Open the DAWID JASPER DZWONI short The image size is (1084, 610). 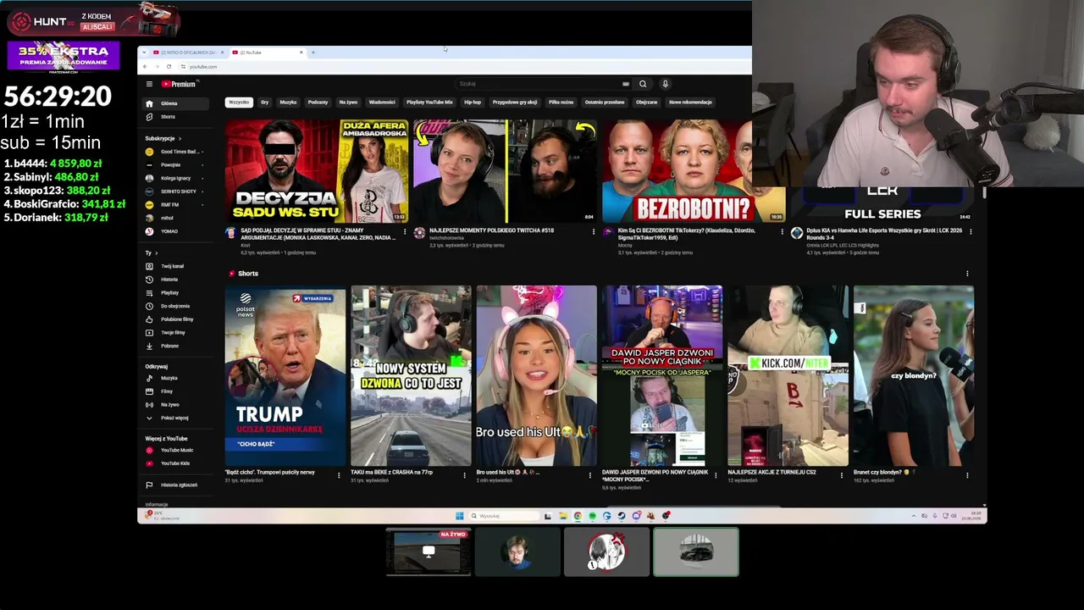[x=662, y=376]
